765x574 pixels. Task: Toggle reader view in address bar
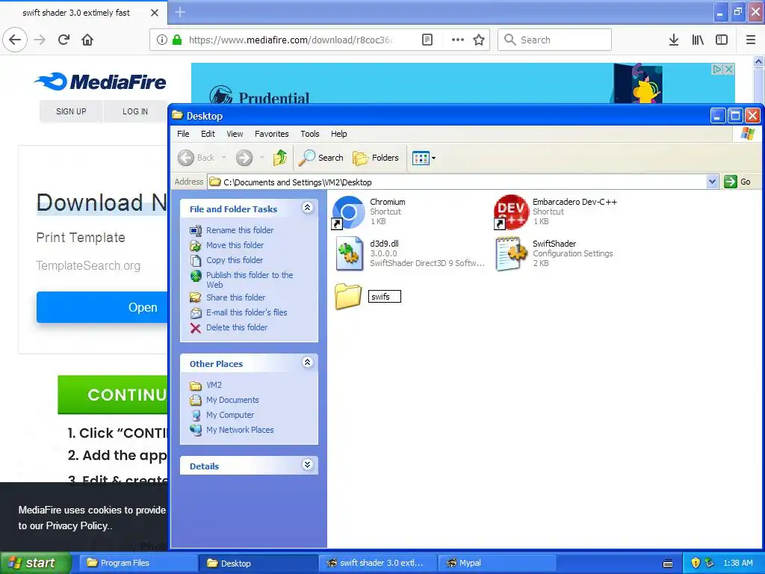tap(427, 40)
